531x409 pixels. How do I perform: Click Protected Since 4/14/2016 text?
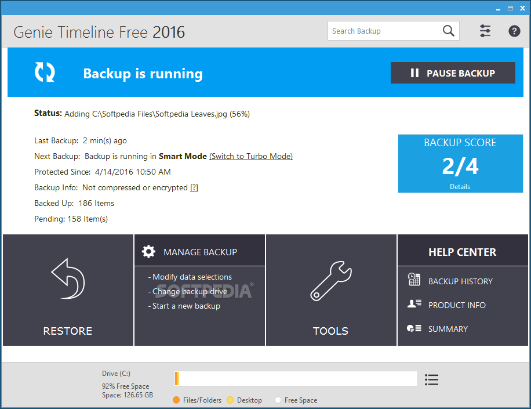pyautogui.click(x=102, y=172)
